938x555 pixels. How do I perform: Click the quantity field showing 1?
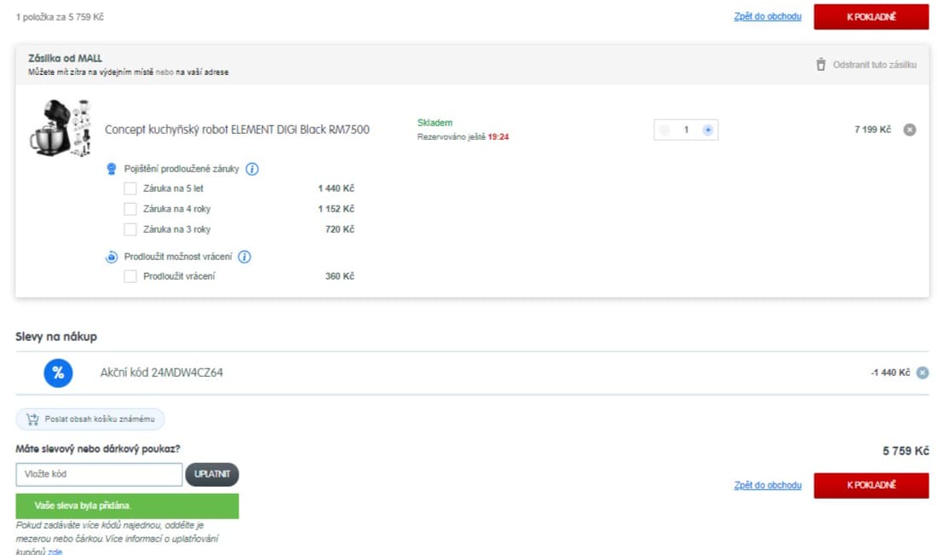pyautogui.click(x=686, y=130)
